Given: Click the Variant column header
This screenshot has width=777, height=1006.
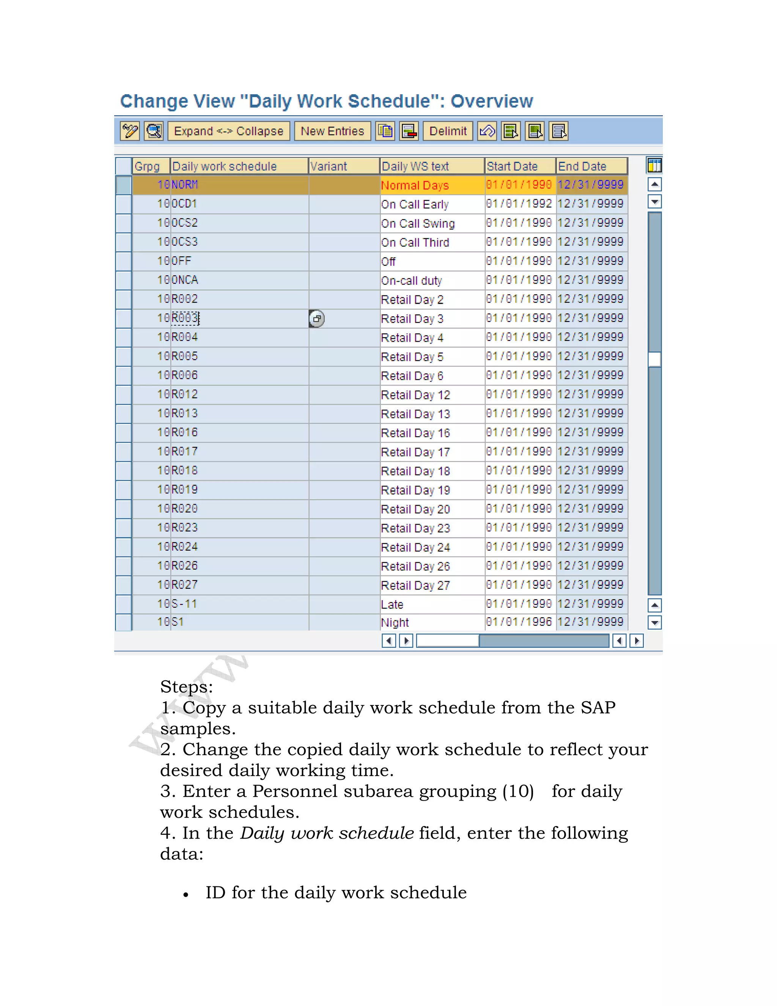Looking at the screenshot, I should (344, 166).
